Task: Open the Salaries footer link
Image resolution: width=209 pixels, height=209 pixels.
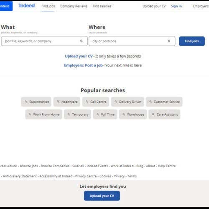Action: pos(78,166)
